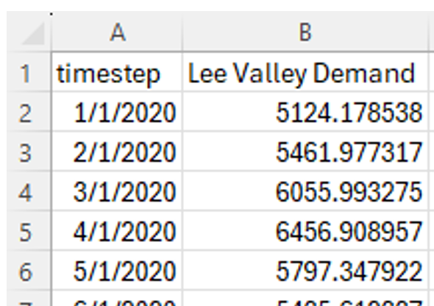Select cell with date 2/1/2020
434x306 pixels.
117,151
